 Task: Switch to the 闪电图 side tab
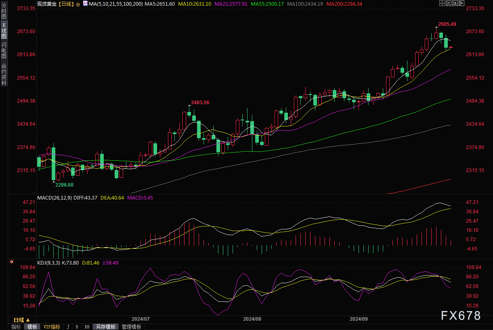click(x=4, y=50)
